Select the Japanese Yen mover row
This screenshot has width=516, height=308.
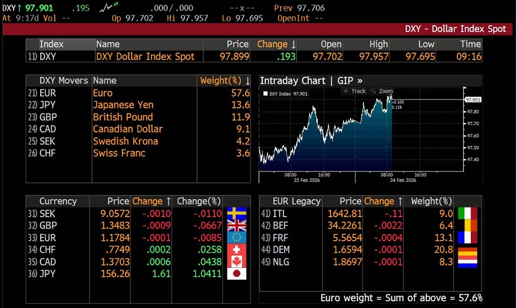(123, 105)
